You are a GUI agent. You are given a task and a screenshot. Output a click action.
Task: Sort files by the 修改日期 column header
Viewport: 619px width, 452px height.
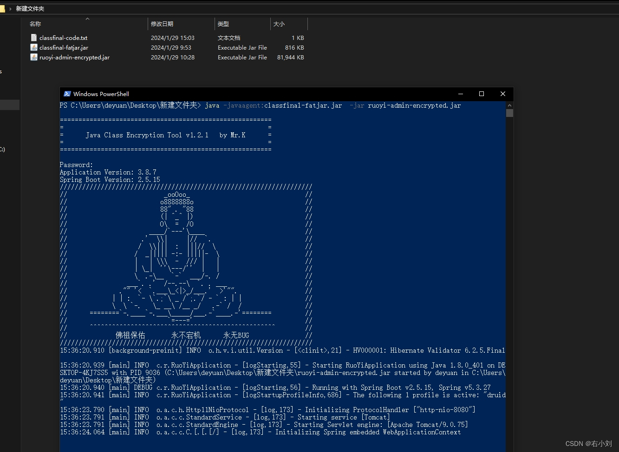pos(162,24)
